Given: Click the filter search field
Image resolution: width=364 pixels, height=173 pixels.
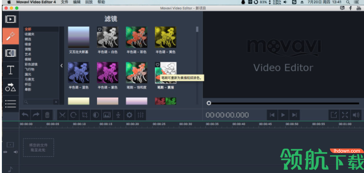Looking at the screenshot, I should coord(39,102).
